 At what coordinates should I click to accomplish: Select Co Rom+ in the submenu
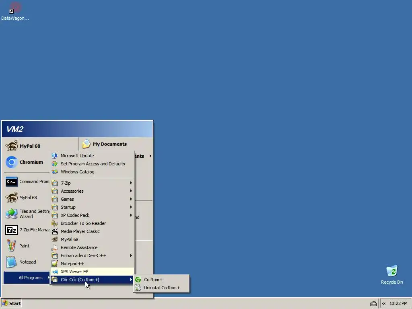click(161, 280)
